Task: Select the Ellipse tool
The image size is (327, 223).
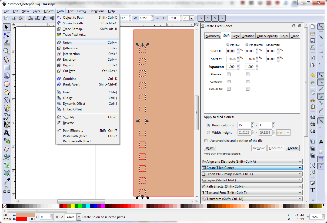Action: pos(7,84)
